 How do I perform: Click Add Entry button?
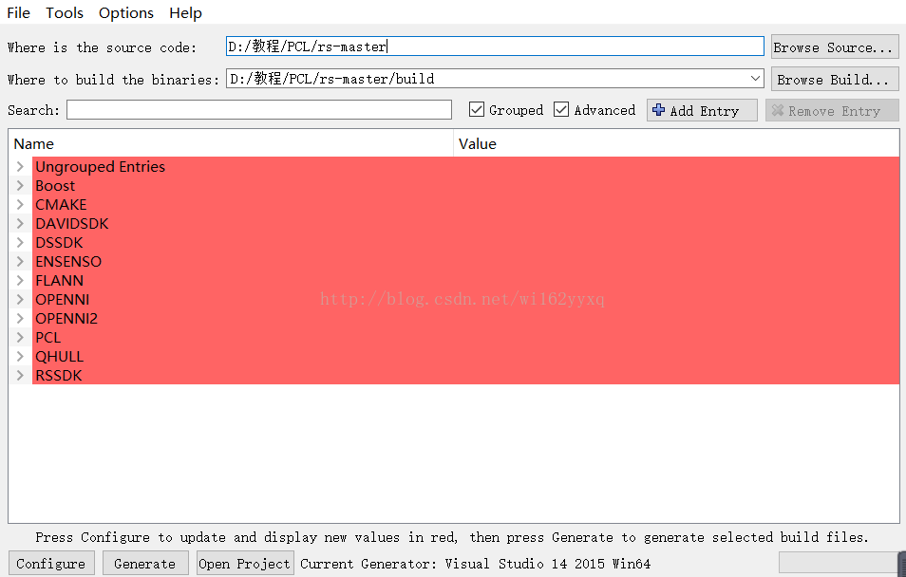[702, 110]
